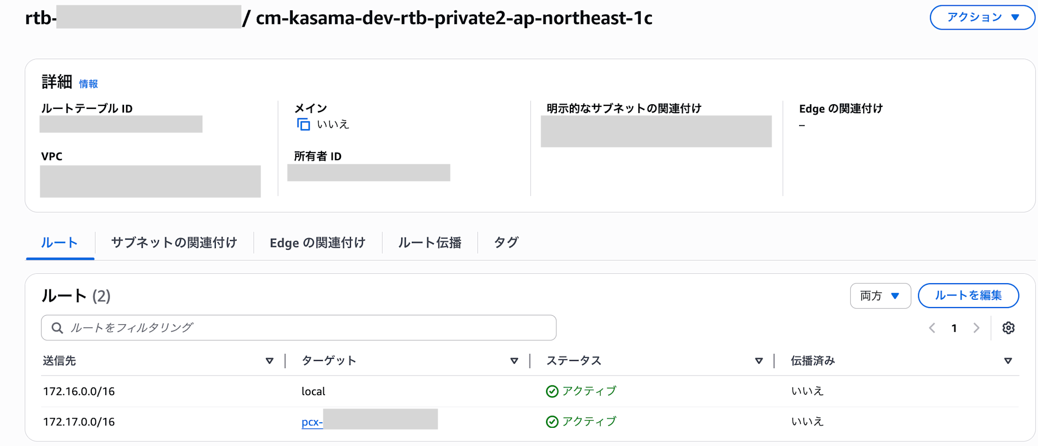Click the ステータス column header

click(x=574, y=361)
